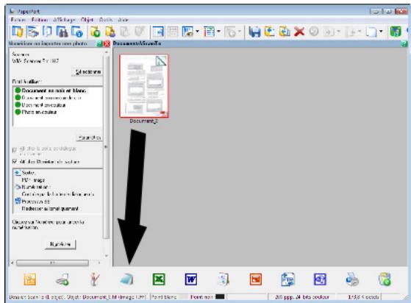Viewport: 411px width, 303px height.
Task: Collapse the scan panel with splitter arrow
Action: coord(106,147)
